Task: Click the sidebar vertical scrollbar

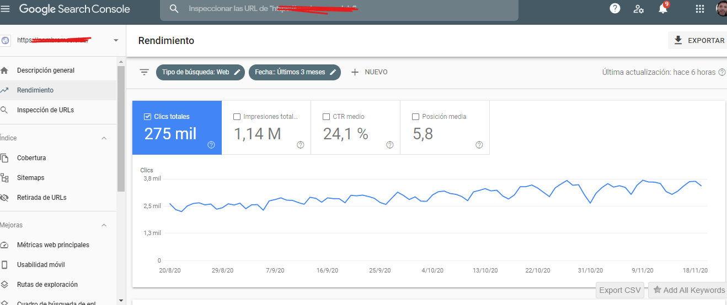Action: click(121, 129)
